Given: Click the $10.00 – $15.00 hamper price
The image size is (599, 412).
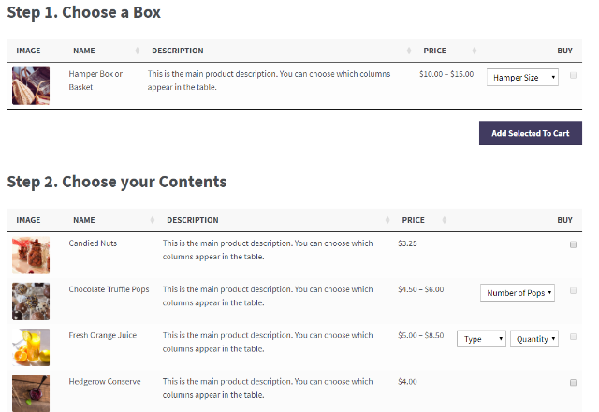Looking at the screenshot, I should click(x=446, y=74).
